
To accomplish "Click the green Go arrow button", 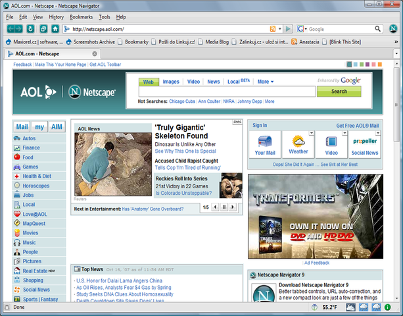I will point(288,29).
